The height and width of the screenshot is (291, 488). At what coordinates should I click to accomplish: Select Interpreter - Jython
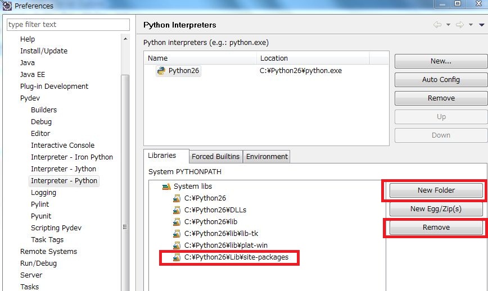(64, 169)
